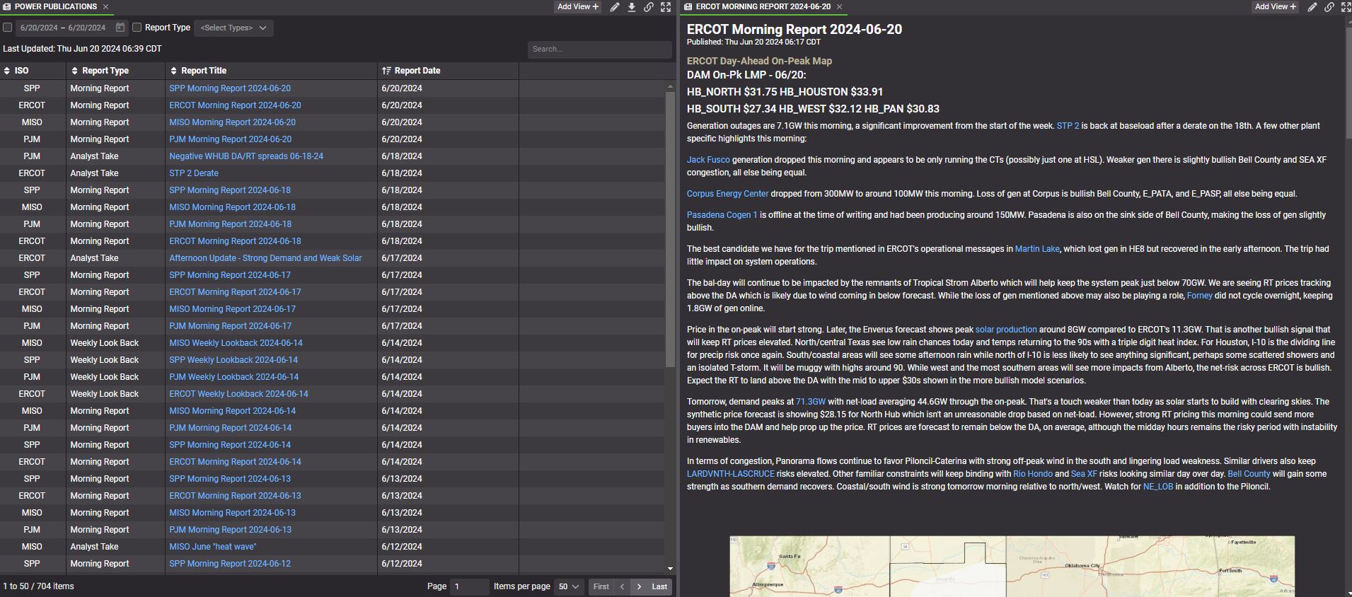The width and height of the screenshot is (1352, 597).
Task: Open the Items per page dropdown
Action: tap(569, 586)
